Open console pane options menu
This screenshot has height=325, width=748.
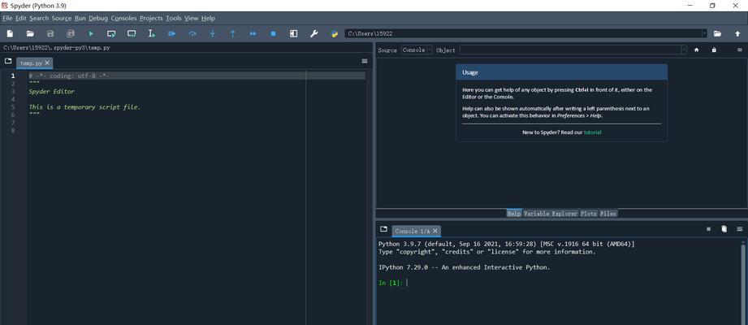(x=740, y=229)
